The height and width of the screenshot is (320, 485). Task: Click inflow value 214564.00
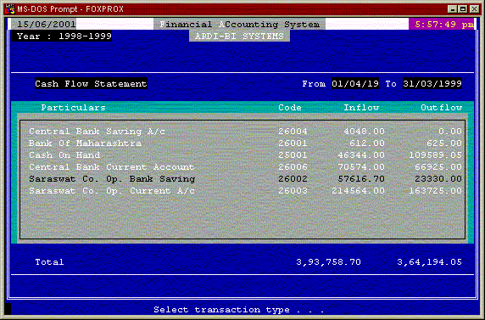(x=358, y=191)
